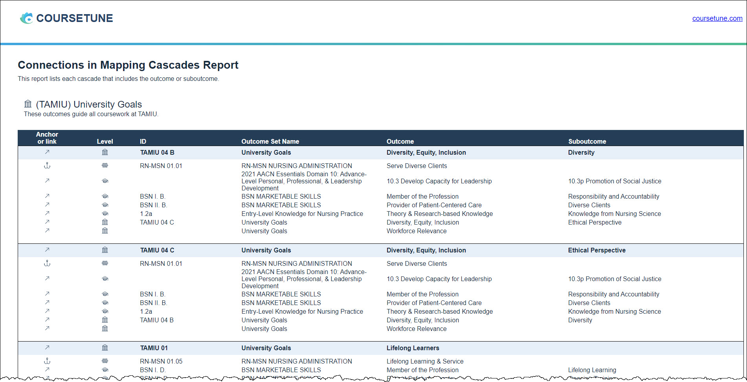Click the Suboutcome column header
This screenshot has height=382, width=747.
[587, 141]
